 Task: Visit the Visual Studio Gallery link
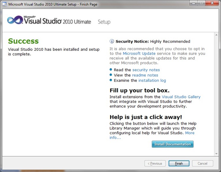pos(181,97)
